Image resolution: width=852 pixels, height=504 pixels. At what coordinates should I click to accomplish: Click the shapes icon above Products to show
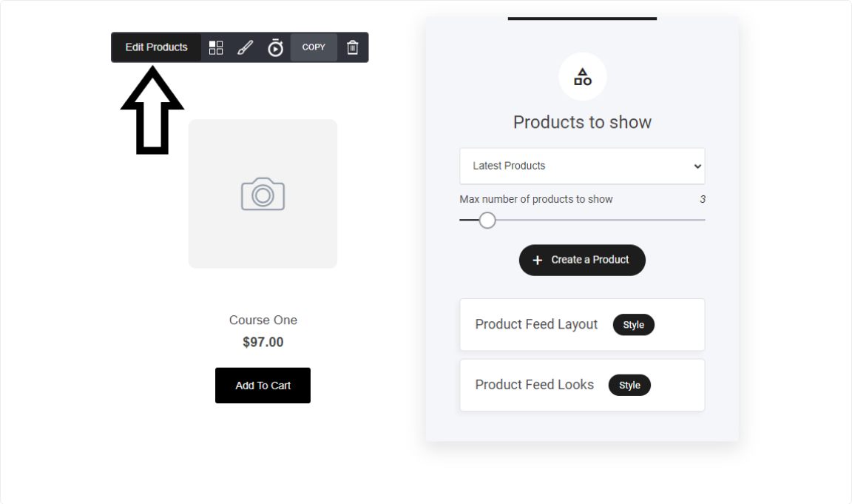point(583,77)
